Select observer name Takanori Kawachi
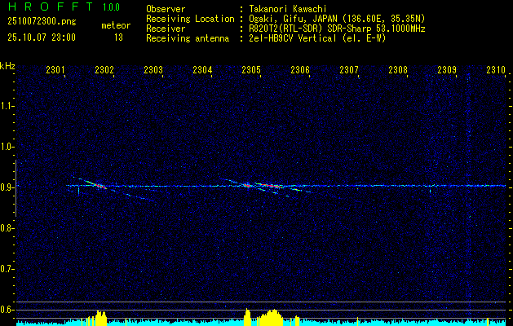 click(288, 9)
